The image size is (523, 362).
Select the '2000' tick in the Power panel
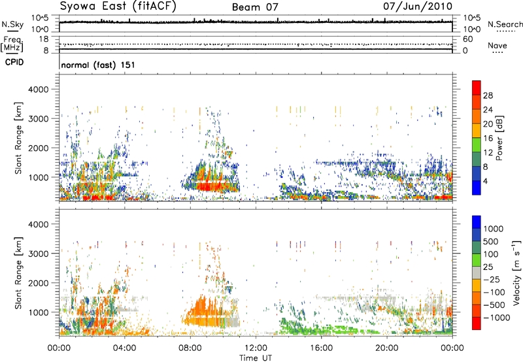[x=38, y=148]
